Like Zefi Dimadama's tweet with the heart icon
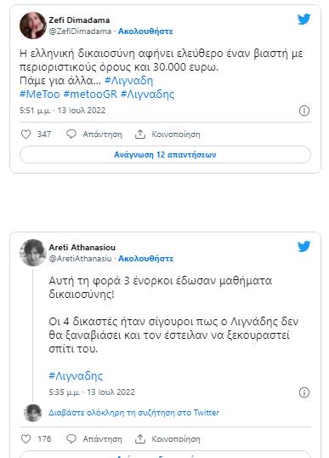 click(26, 135)
